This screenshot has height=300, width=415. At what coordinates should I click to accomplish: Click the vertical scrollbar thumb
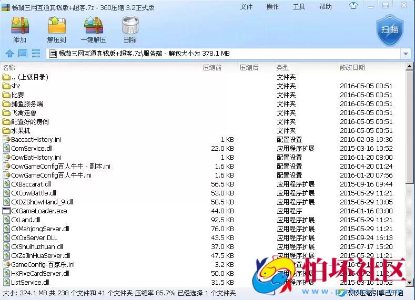[x=409, y=127]
